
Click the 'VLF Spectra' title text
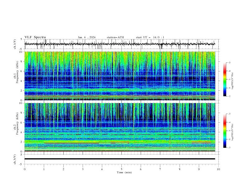35,37
